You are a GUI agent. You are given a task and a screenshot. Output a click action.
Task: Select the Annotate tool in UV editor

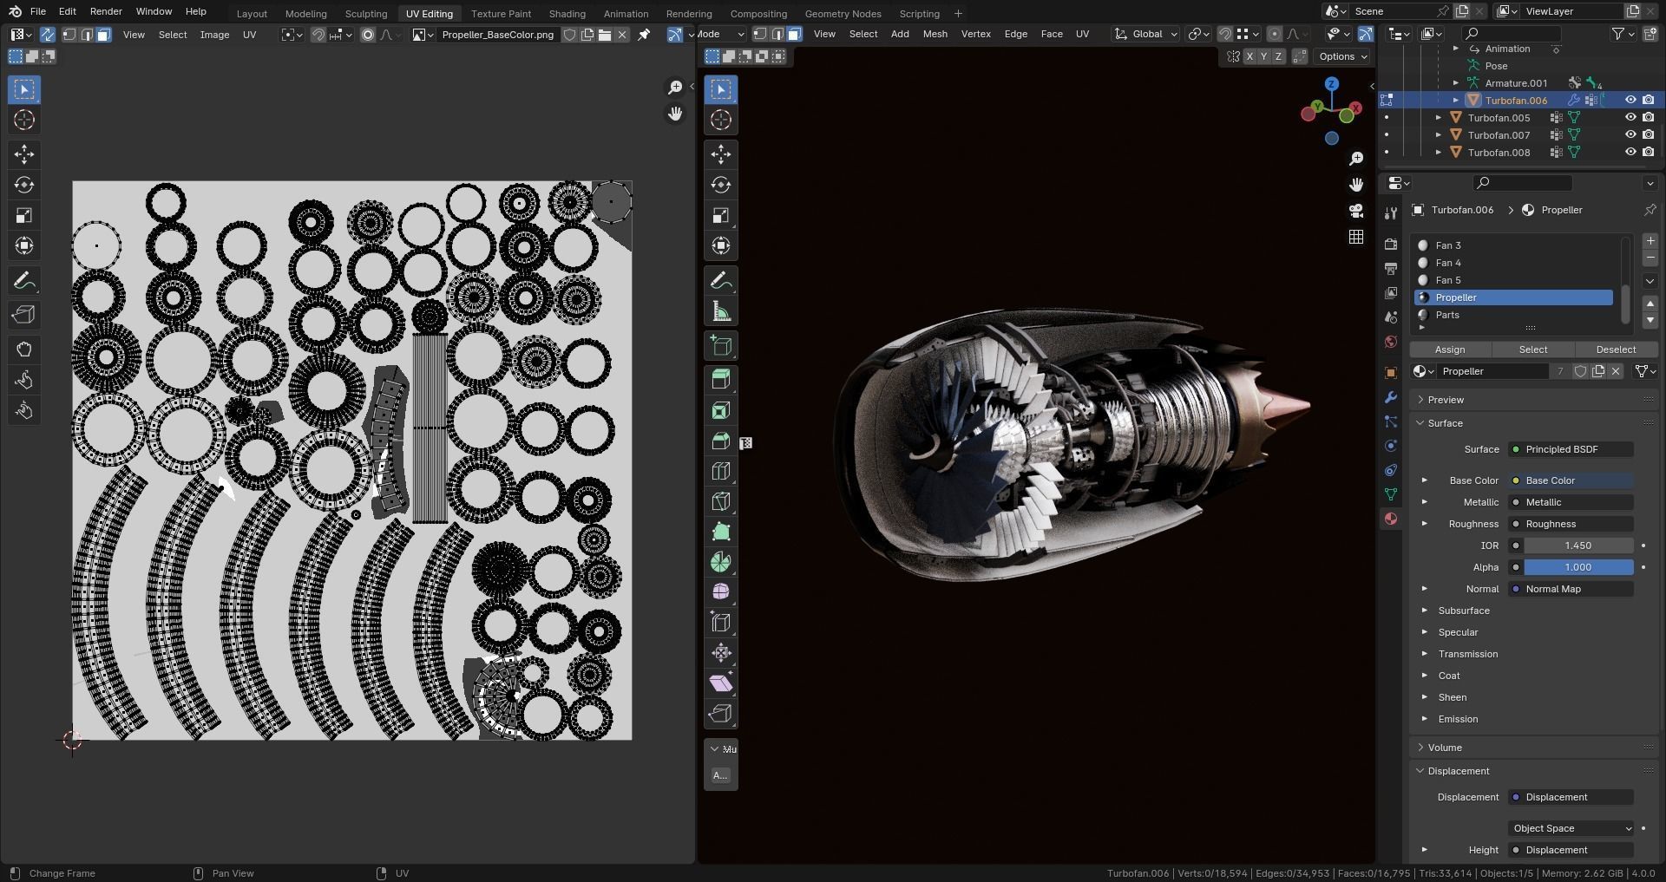pos(24,281)
